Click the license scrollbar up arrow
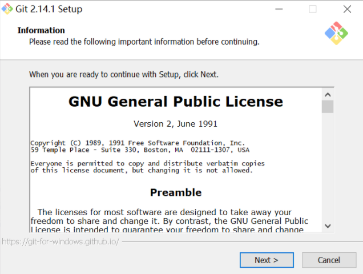Viewport: 363px width, 274px height. click(x=328, y=95)
